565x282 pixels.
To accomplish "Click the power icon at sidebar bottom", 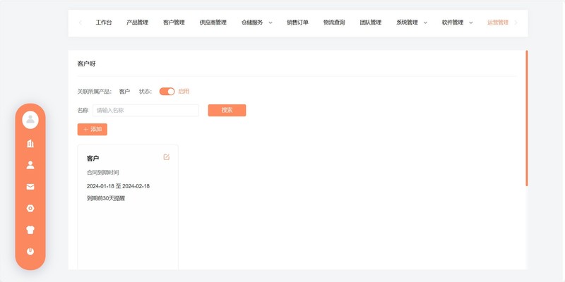I will click(x=30, y=252).
